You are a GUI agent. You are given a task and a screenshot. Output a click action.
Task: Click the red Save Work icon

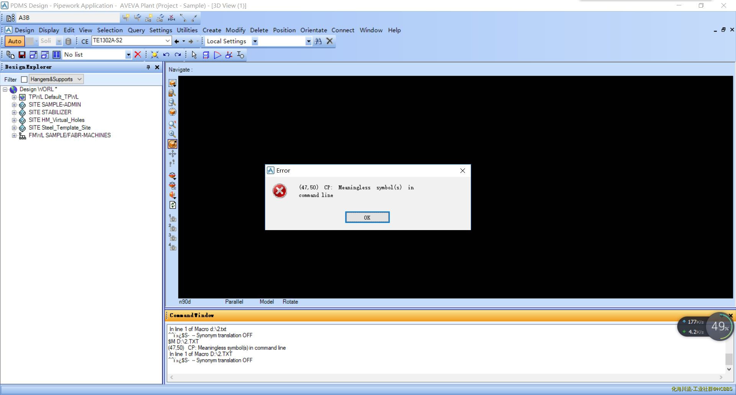pos(22,55)
